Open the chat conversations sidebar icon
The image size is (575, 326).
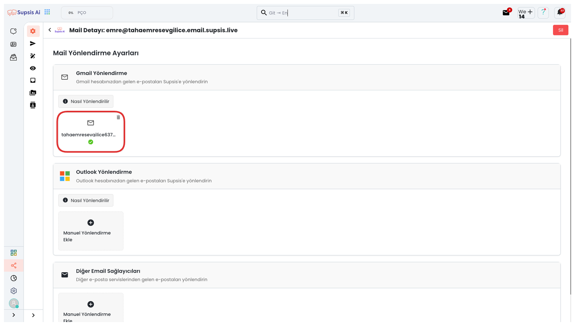pyautogui.click(x=13, y=31)
